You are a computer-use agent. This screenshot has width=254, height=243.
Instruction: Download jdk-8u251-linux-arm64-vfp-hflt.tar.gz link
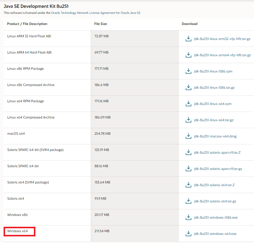pyautogui.click(x=222, y=55)
